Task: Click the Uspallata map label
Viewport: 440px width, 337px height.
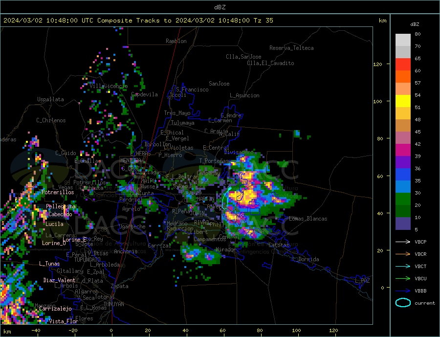Action: coord(50,99)
